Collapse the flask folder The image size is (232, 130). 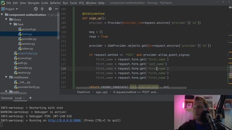pos(11,24)
